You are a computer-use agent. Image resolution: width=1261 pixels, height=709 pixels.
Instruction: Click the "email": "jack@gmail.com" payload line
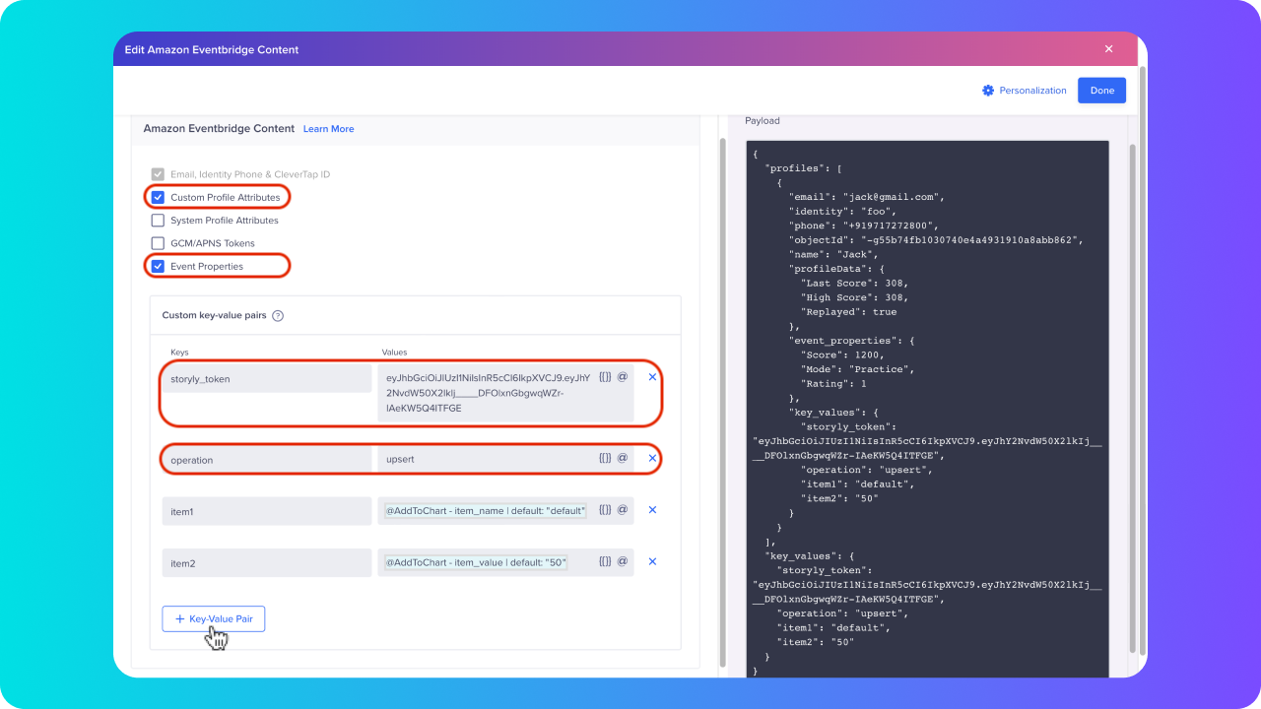[866, 197]
